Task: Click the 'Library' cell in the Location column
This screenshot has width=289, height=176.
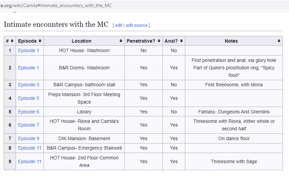Action: (84, 112)
